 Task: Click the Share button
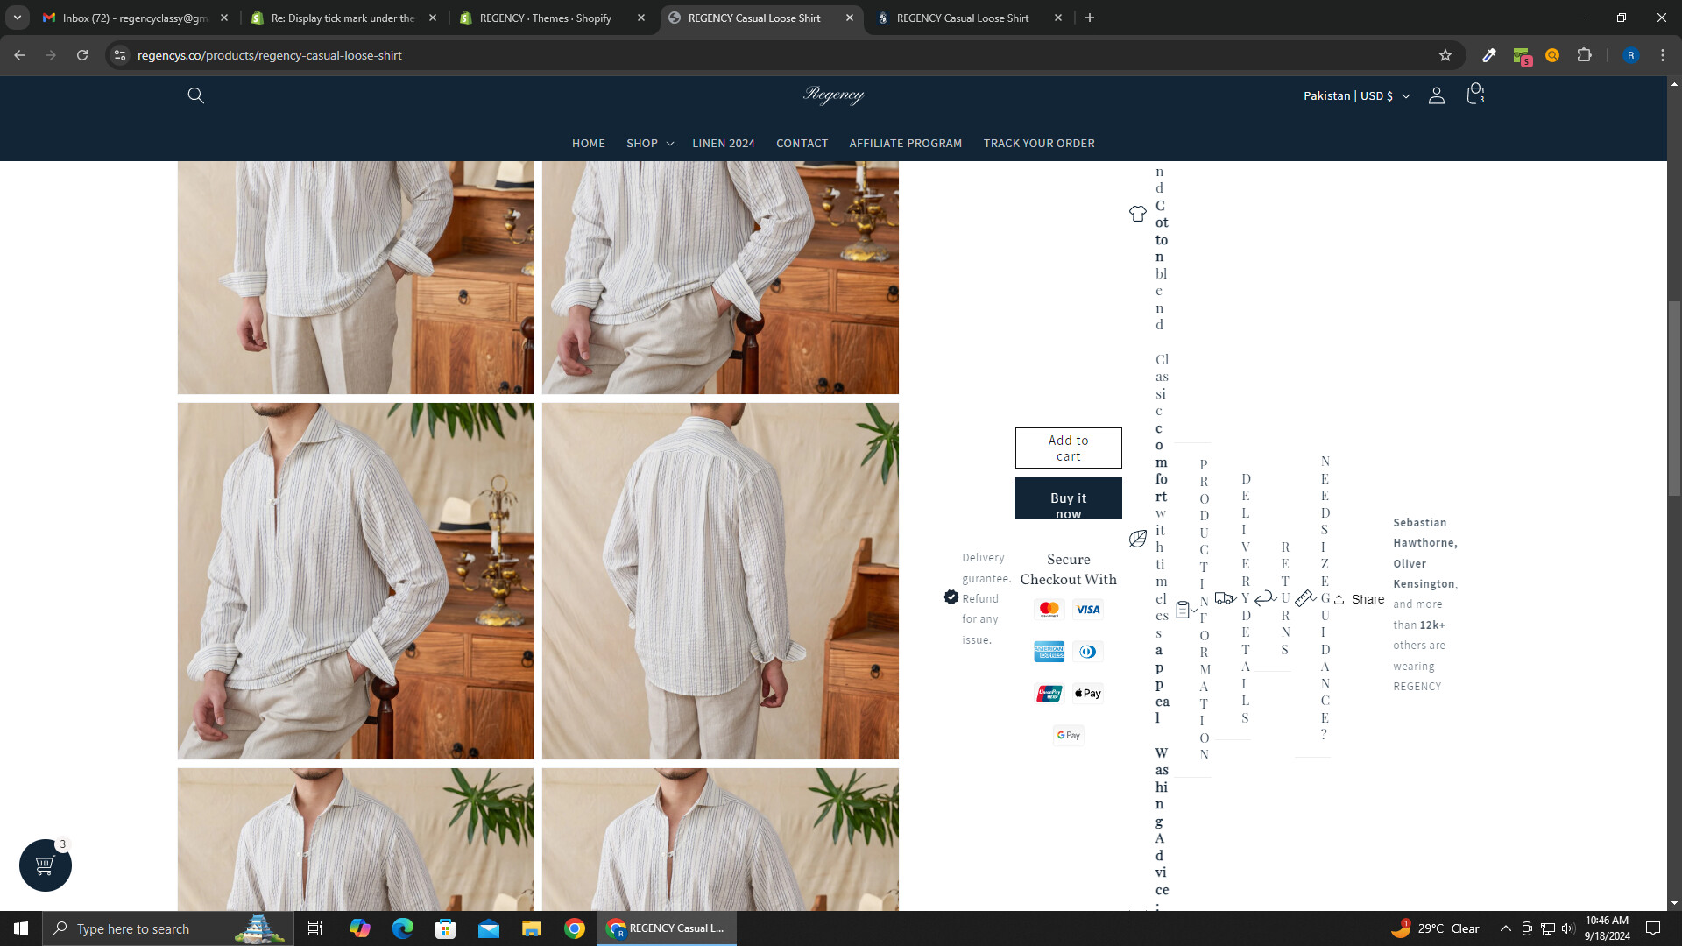[1359, 600]
